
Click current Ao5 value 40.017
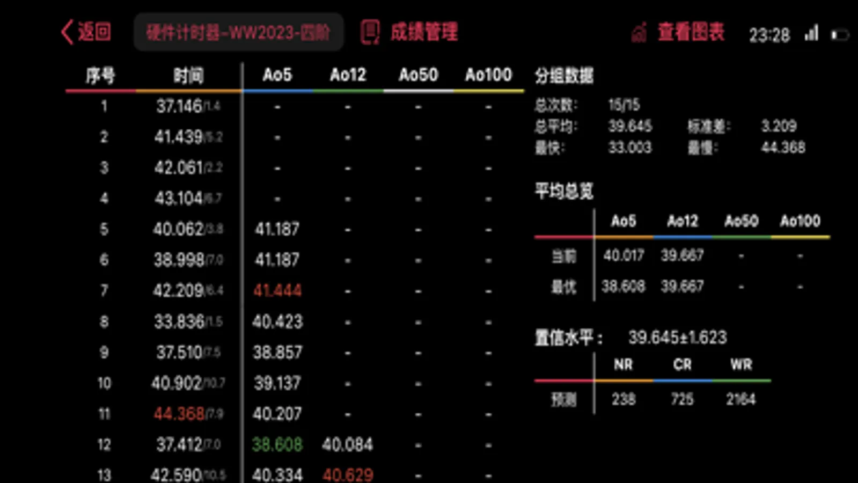pos(624,255)
